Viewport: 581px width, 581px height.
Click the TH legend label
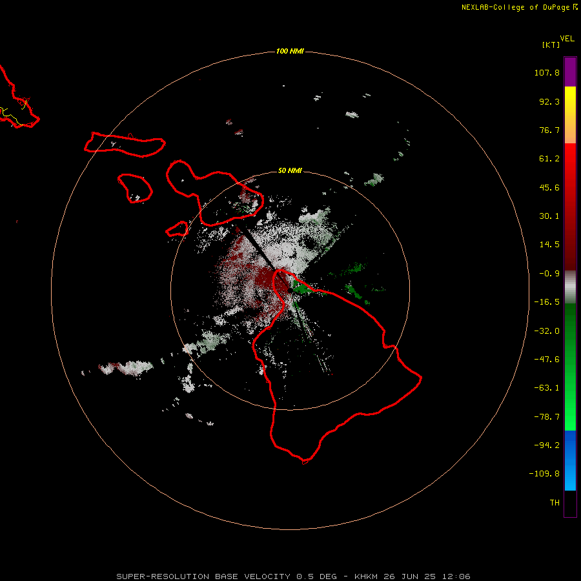pyautogui.click(x=555, y=503)
